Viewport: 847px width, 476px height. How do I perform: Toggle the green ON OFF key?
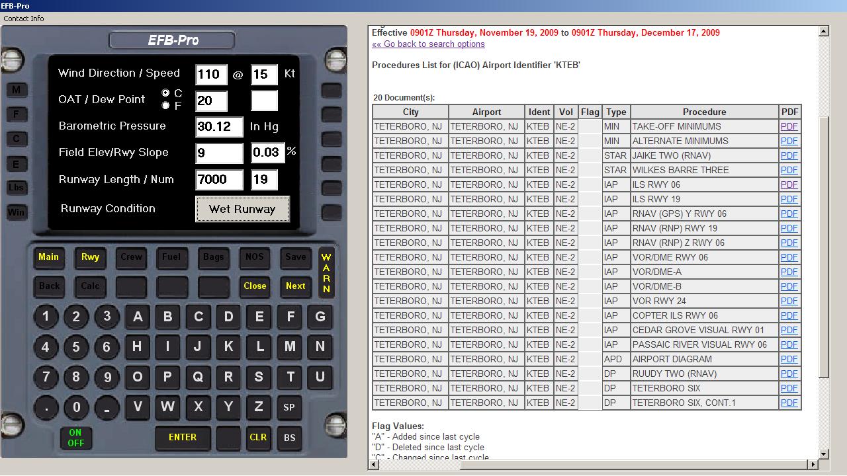[75, 438]
